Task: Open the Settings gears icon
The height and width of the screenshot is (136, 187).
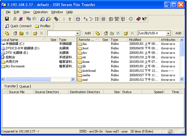Action: pyautogui.click(x=56, y=19)
